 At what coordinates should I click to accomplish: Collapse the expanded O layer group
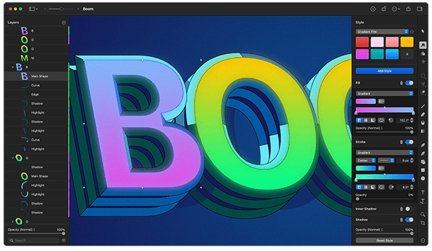13,158
